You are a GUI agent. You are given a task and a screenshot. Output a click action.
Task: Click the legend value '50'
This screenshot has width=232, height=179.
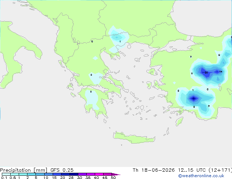(x=113, y=178)
